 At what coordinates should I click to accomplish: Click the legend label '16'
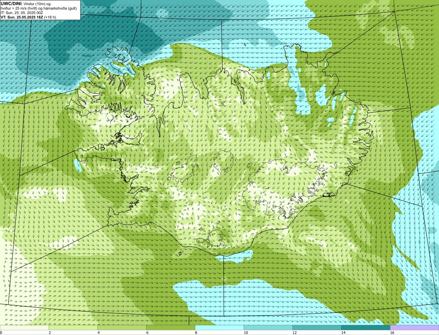click(392, 333)
